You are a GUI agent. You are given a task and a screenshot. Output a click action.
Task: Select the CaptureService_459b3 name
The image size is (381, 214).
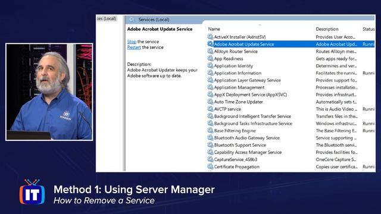[x=236, y=159]
